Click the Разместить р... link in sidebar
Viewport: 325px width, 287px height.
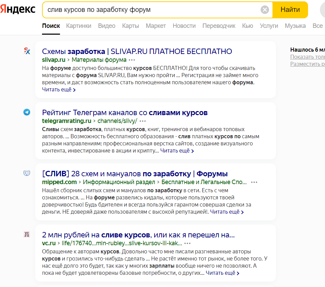point(308,64)
